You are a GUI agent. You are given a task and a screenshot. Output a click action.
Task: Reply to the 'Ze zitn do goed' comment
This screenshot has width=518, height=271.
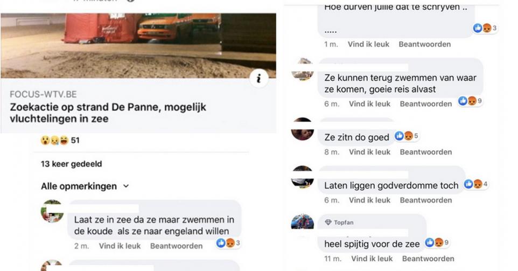(426, 152)
